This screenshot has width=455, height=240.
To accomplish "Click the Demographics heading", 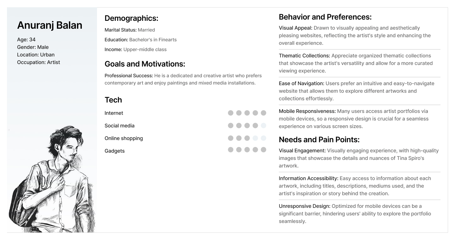I will click(131, 18).
